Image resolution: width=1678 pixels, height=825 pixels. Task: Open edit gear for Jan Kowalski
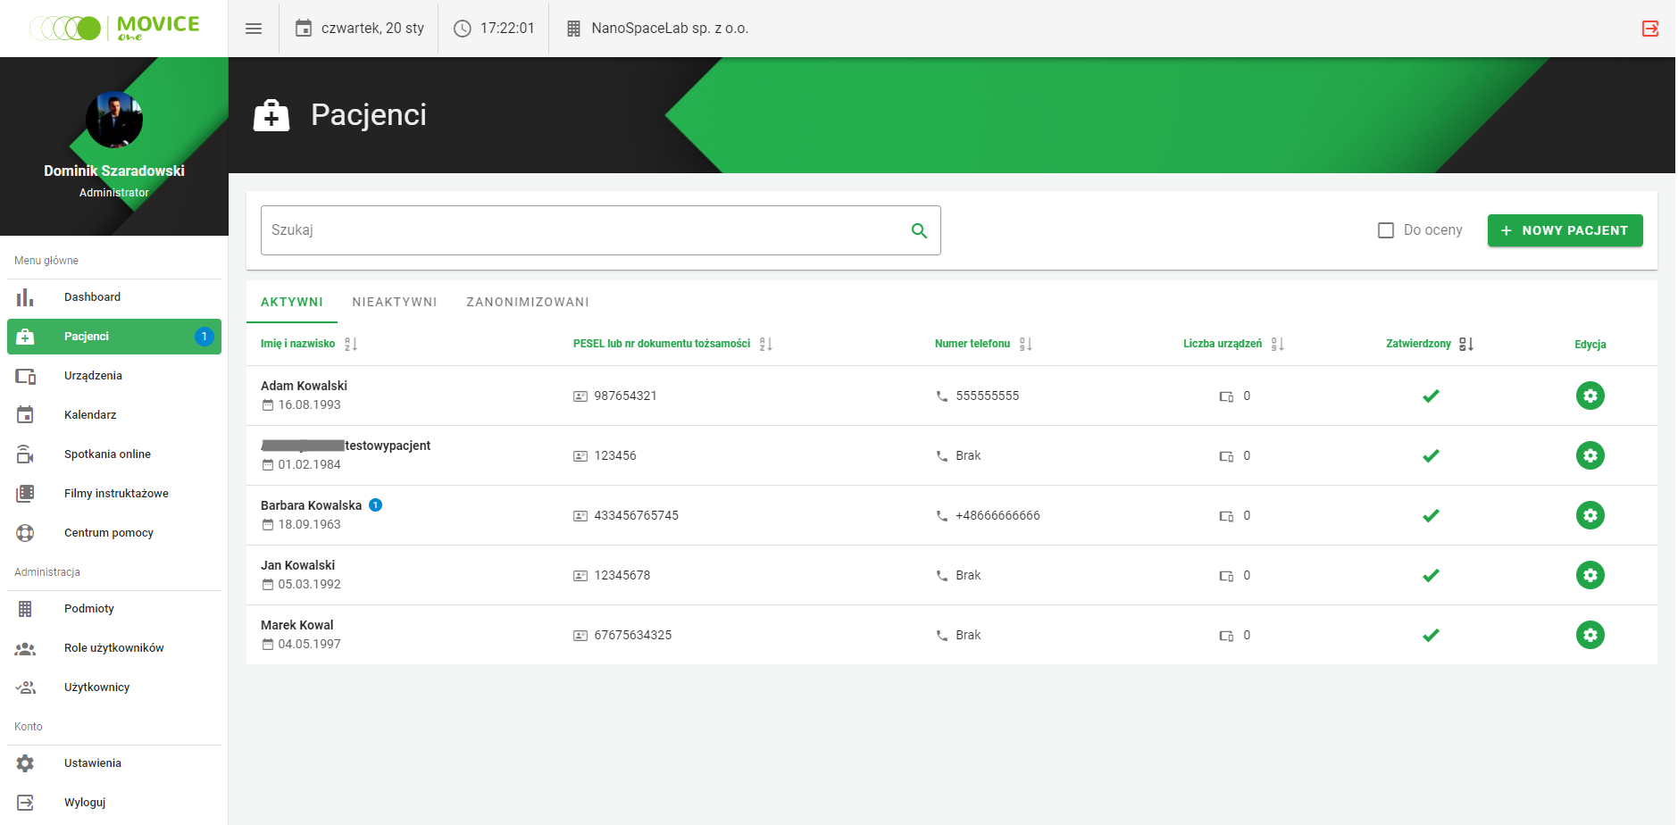[x=1590, y=575]
